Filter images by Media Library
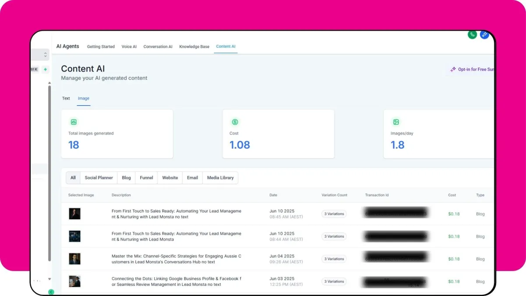Image resolution: width=526 pixels, height=296 pixels. coord(220,178)
